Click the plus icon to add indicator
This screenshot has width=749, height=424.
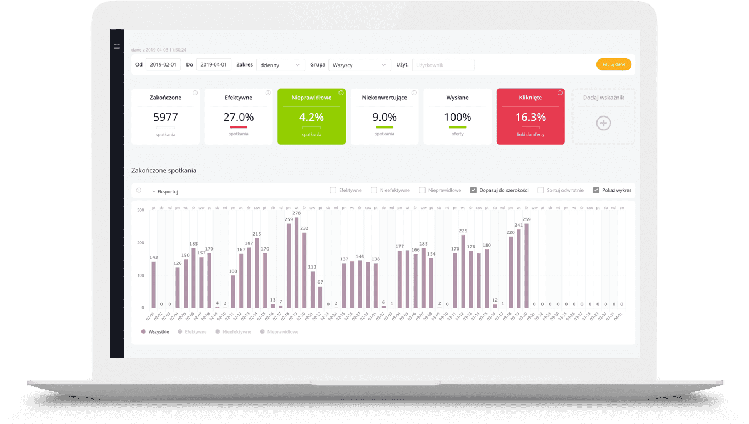604,123
